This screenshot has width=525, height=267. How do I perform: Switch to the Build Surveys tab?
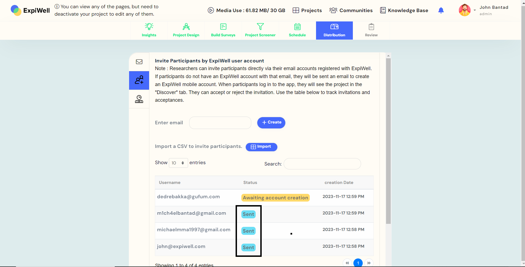223,31
